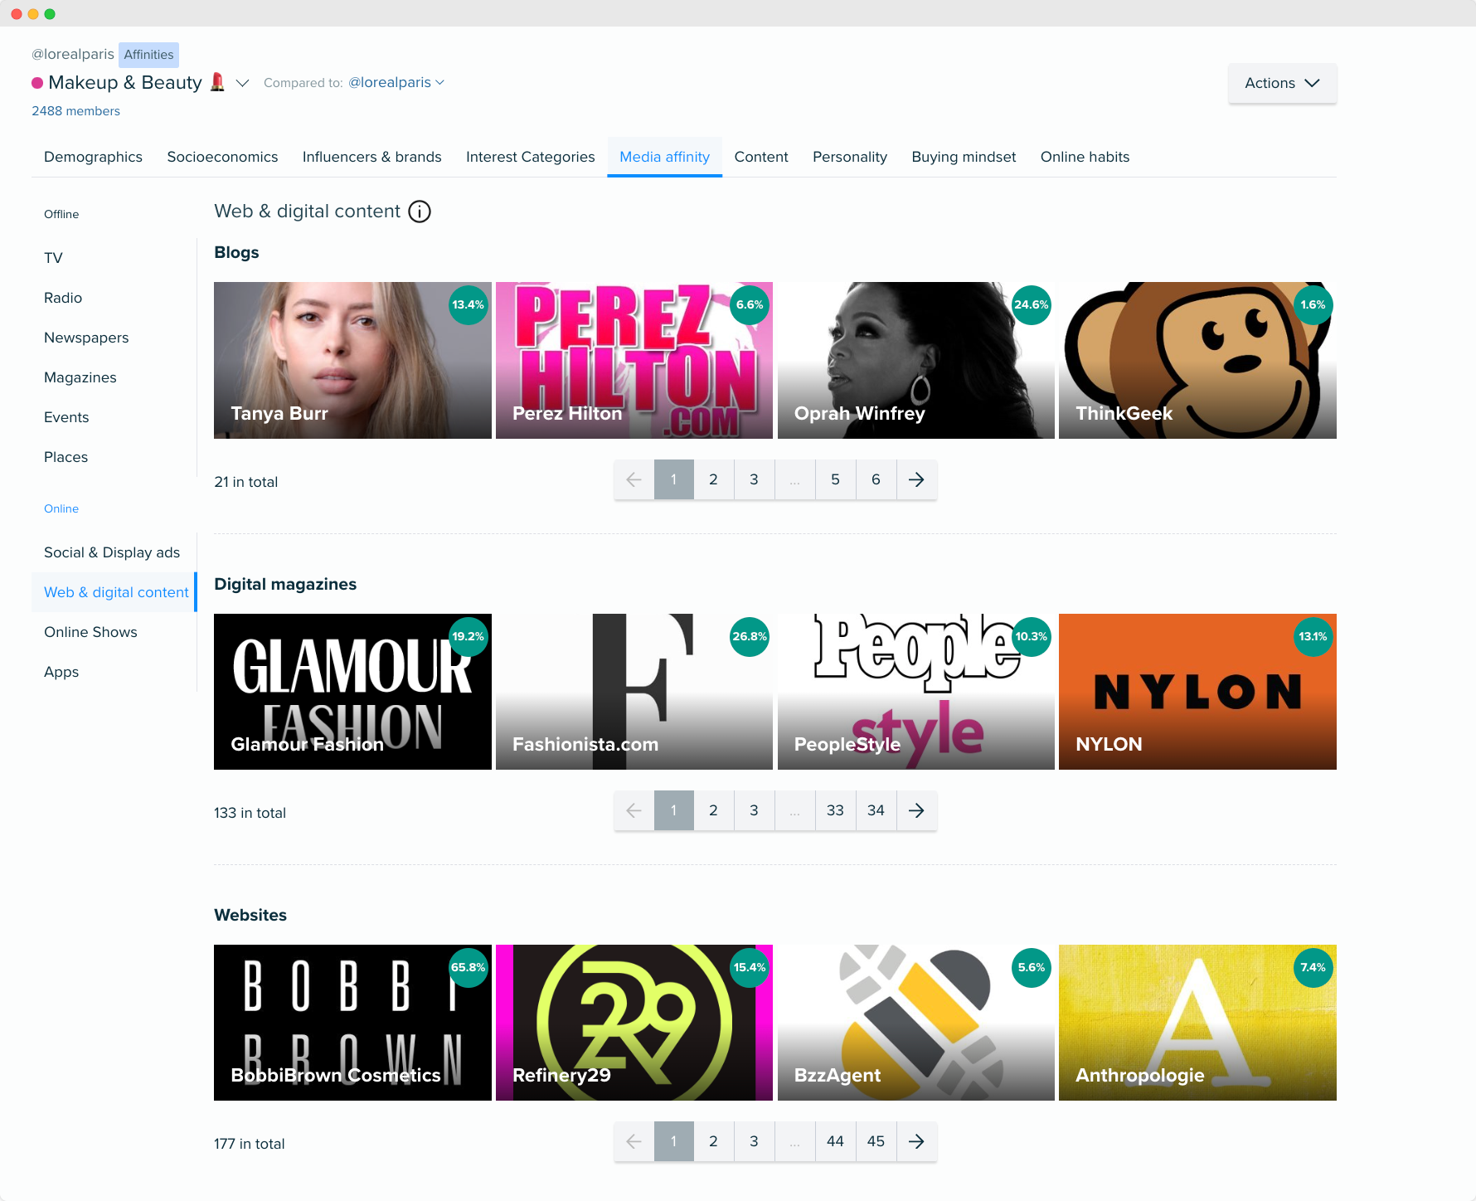
Task: Click the 2488 members link
Action: point(75,111)
